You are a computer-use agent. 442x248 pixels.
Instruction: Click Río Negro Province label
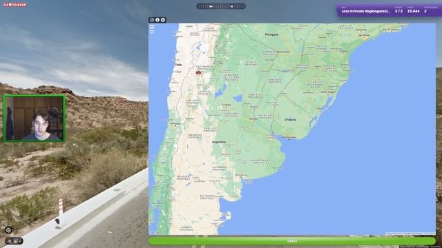click(x=207, y=197)
